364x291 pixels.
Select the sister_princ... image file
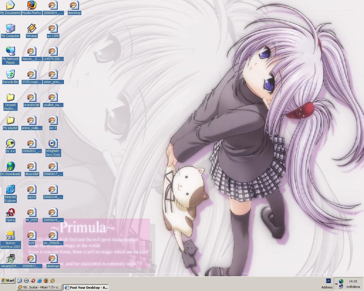point(53,77)
